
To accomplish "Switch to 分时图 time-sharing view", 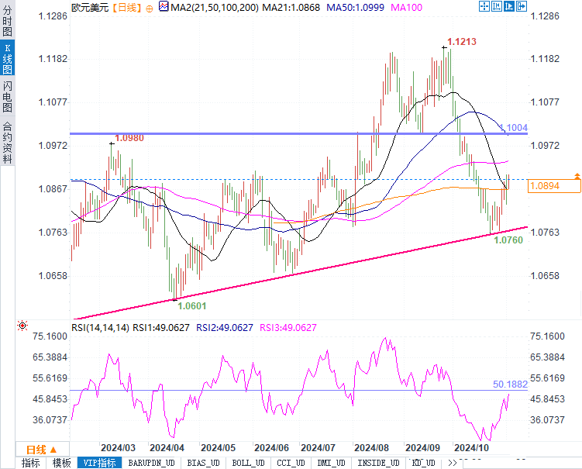I will (8, 21).
